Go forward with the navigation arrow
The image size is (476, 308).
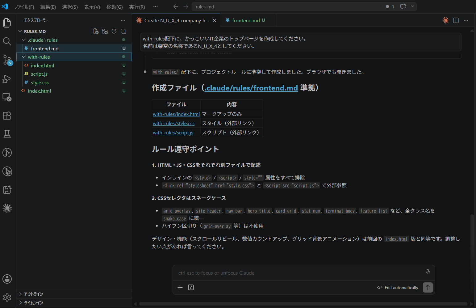point(186,6)
